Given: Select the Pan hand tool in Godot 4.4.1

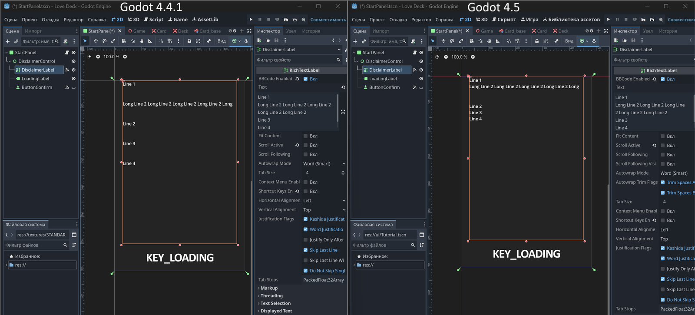Looking at the screenshot, I should click(x=141, y=41).
